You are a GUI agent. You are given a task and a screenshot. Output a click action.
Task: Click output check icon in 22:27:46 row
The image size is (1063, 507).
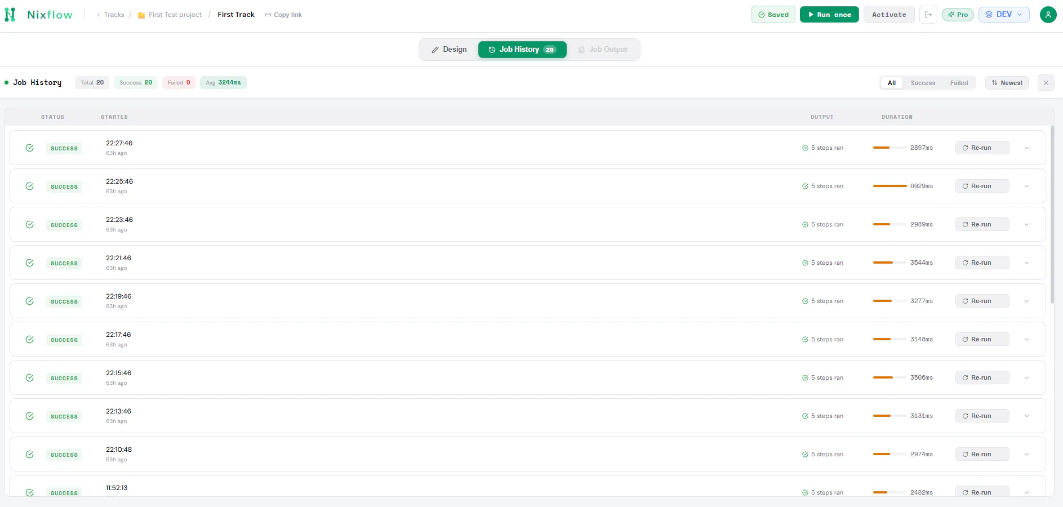(x=805, y=148)
